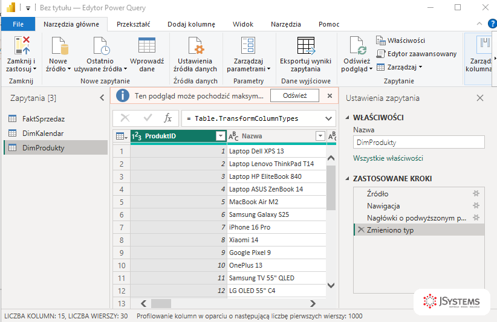Open settings gear for Nawigacja step
Image resolution: width=497 pixels, height=322 pixels.
tap(476, 205)
